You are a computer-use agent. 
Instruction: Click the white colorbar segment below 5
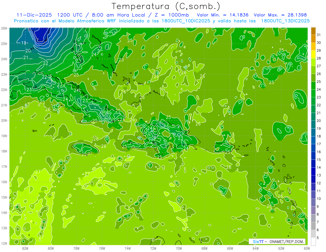[313, 241]
